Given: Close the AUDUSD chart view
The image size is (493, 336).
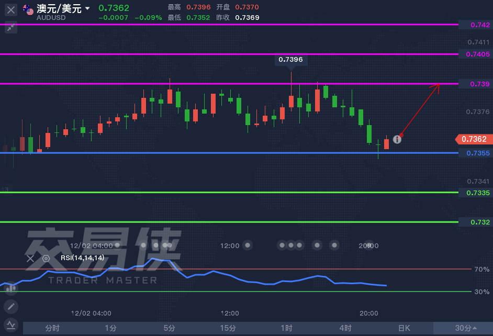Looking at the screenshot, I should [x=11, y=10].
